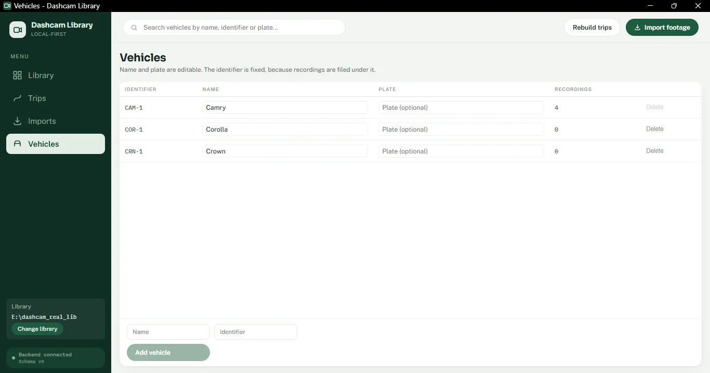Image resolution: width=710 pixels, height=373 pixels.
Task: Click the Camry recordings count 4
Action: pyautogui.click(x=557, y=108)
